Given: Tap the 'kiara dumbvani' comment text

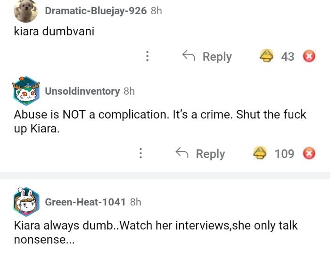Looking at the screenshot, I should point(54,33).
